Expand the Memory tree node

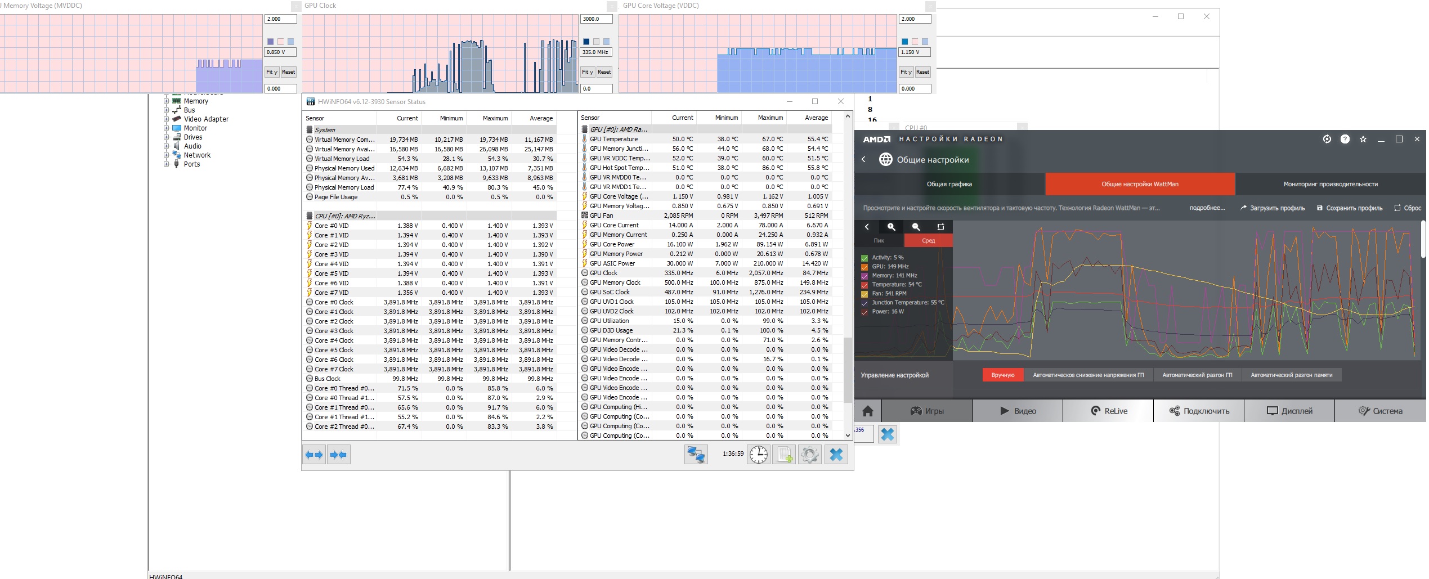tap(167, 101)
